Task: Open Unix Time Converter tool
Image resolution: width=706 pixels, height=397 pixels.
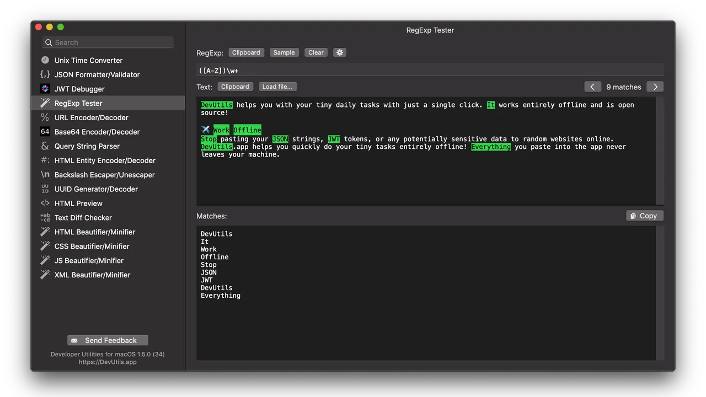Action: coord(108,60)
